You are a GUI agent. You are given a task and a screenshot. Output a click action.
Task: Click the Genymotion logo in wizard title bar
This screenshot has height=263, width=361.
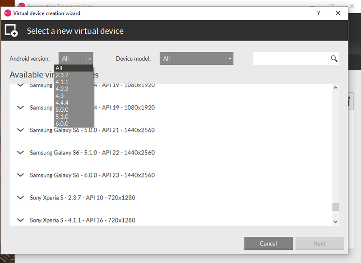click(8, 13)
